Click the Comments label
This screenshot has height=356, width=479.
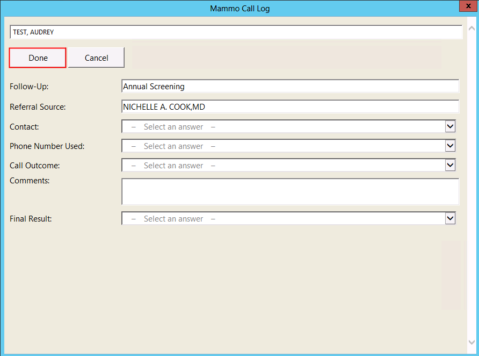pyautogui.click(x=30, y=181)
